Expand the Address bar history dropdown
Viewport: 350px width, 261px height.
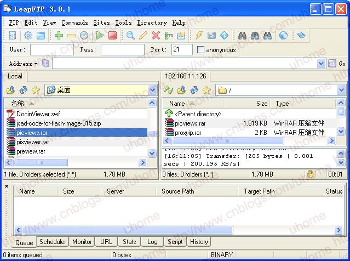pyautogui.click(x=321, y=64)
